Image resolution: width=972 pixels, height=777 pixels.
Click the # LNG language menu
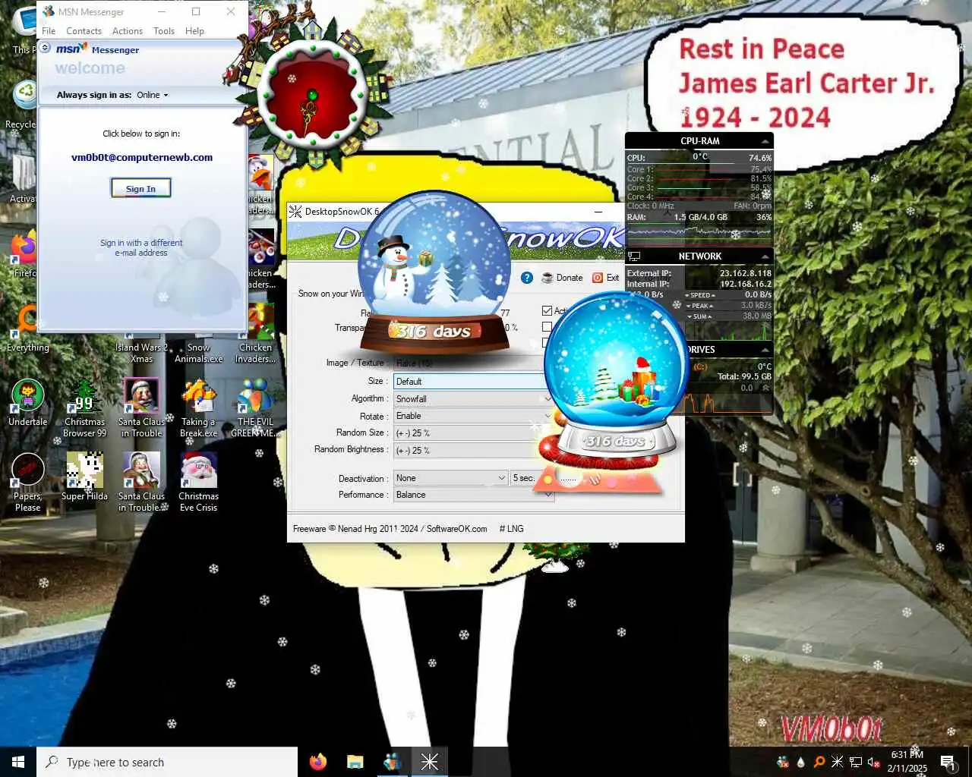(x=512, y=529)
